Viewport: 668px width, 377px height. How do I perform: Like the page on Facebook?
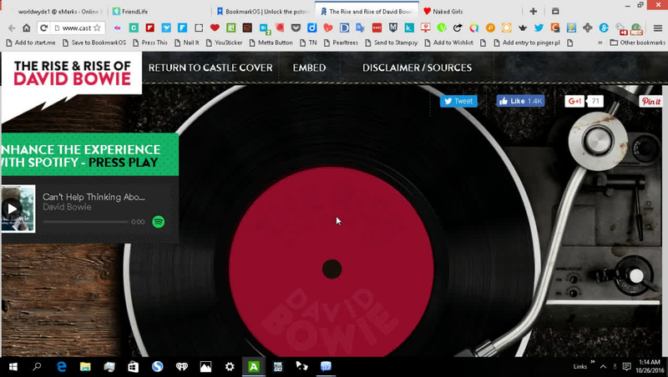coord(520,101)
